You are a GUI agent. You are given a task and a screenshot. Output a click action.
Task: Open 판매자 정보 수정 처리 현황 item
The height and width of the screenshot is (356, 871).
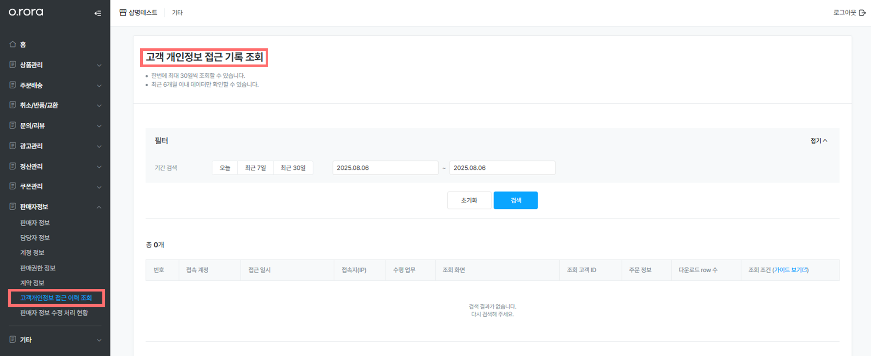coord(54,313)
